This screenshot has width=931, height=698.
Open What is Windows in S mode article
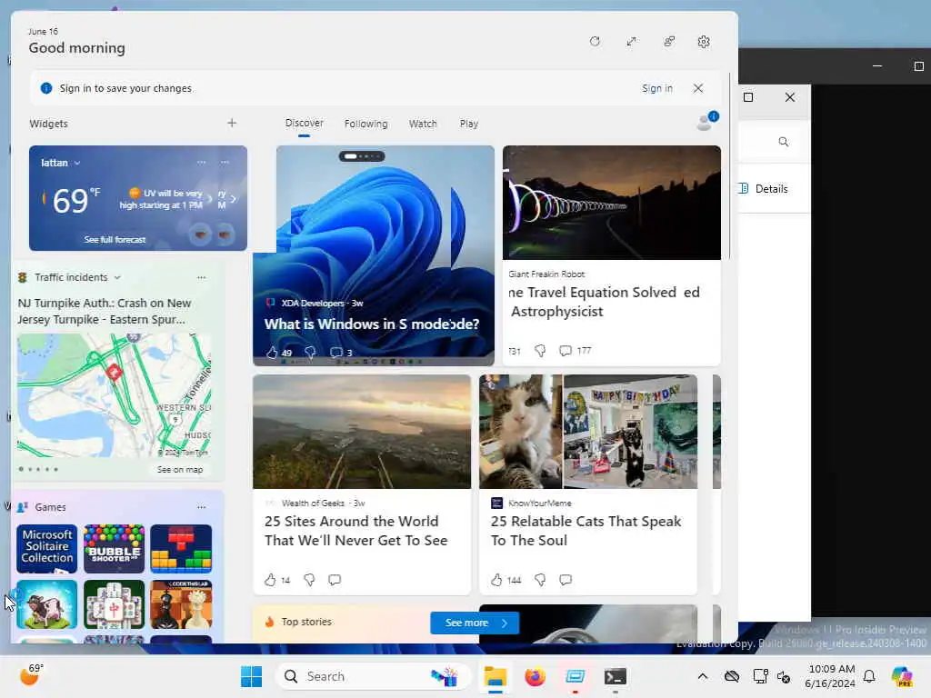click(372, 324)
